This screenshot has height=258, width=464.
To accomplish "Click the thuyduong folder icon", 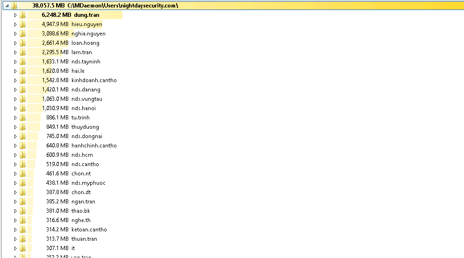I will click(23, 127).
